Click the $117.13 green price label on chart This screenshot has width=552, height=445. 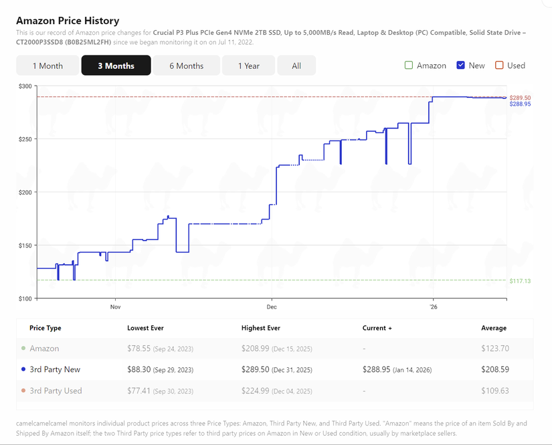pyautogui.click(x=520, y=281)
